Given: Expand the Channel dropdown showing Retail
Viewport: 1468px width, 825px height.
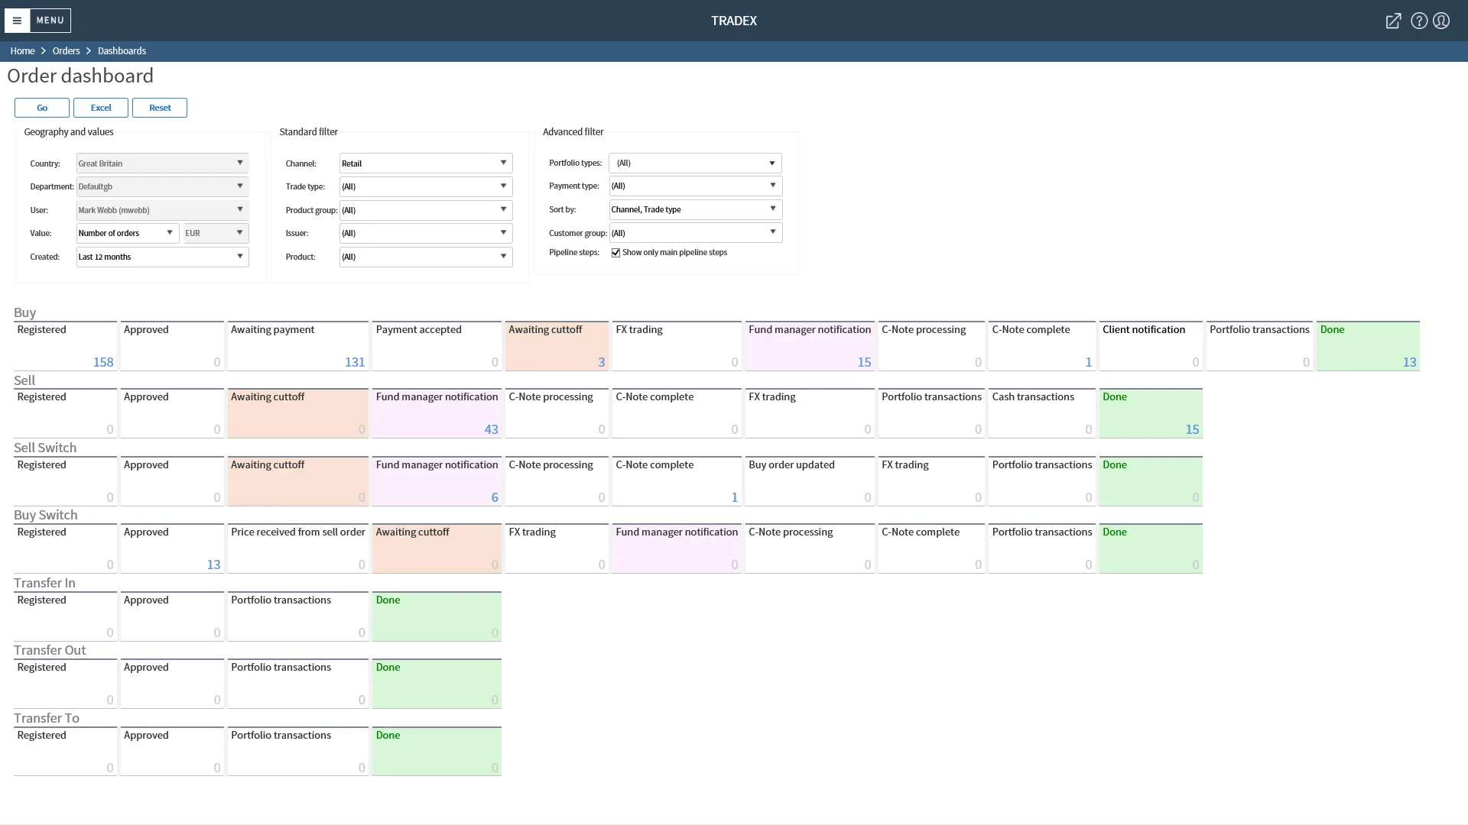Looking at the screenshot, I should point(426,163).
